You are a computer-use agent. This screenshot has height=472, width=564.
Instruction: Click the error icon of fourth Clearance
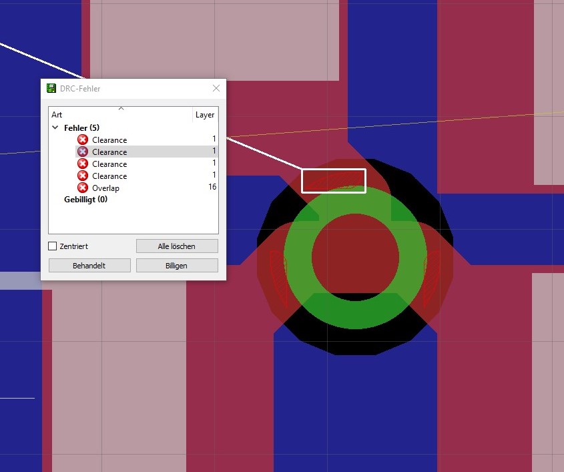coord(83,176)
